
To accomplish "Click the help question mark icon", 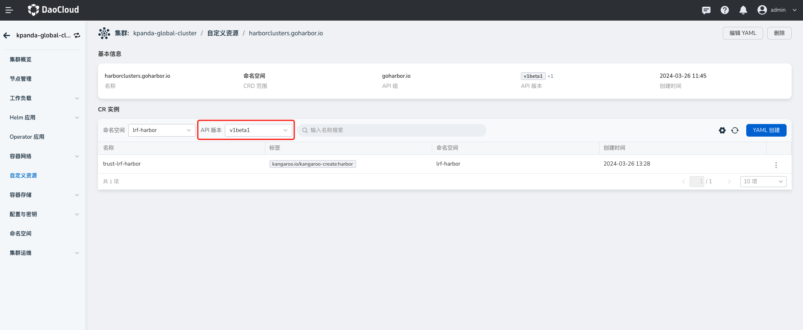I will coord(725,10).
